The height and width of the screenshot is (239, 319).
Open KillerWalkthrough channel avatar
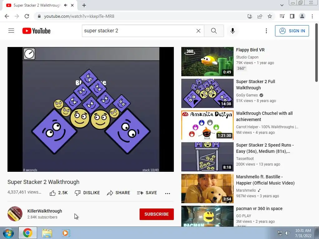15,214
